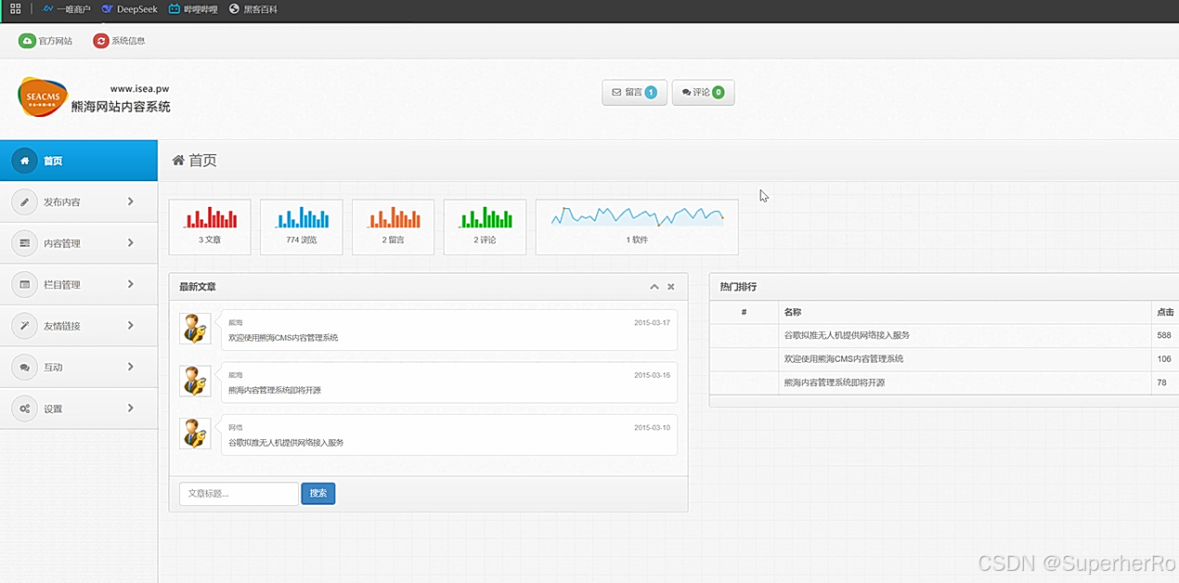The image size is (1179, 583).
Task: Open the 留言 messages button
Action: click(x=634, y=92)
